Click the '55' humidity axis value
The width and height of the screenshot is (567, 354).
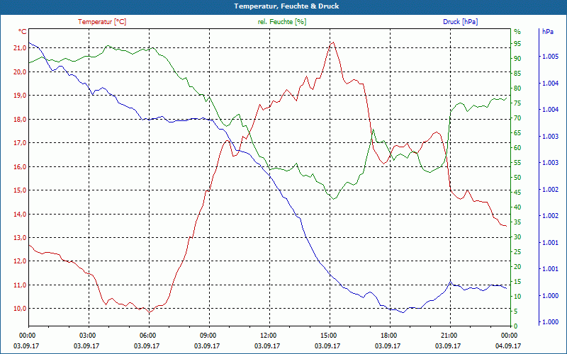[x=517, y=163]
